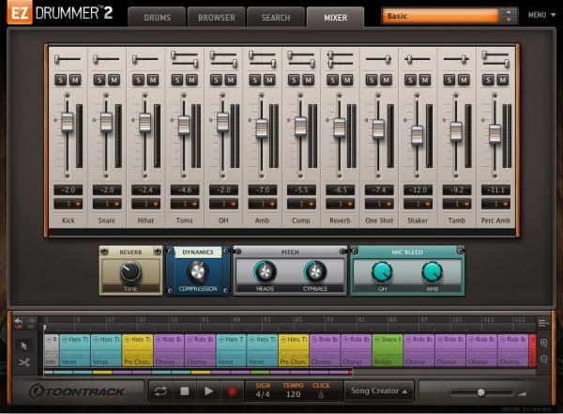Screen dimensions: 563x414
Task: Solo the Shaker channel
Action: (x=410, y=80)
